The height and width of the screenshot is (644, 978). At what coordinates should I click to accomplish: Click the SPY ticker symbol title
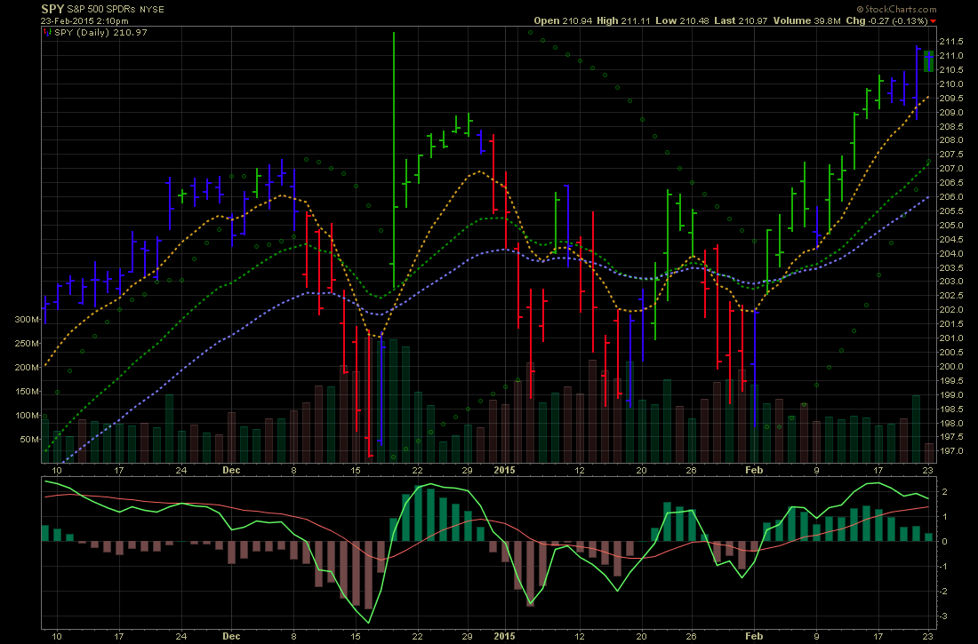[52, 9]
